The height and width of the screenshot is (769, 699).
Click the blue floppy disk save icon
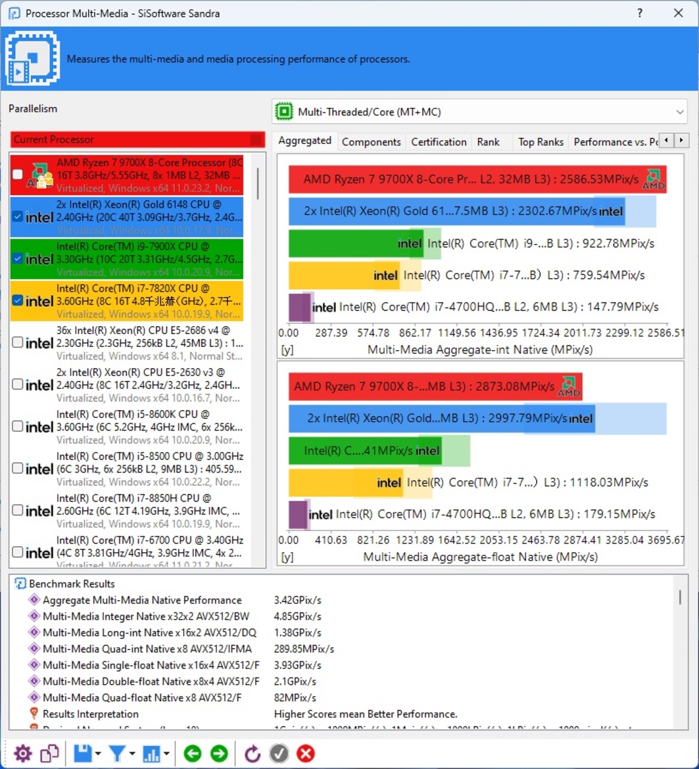point(82,753)
